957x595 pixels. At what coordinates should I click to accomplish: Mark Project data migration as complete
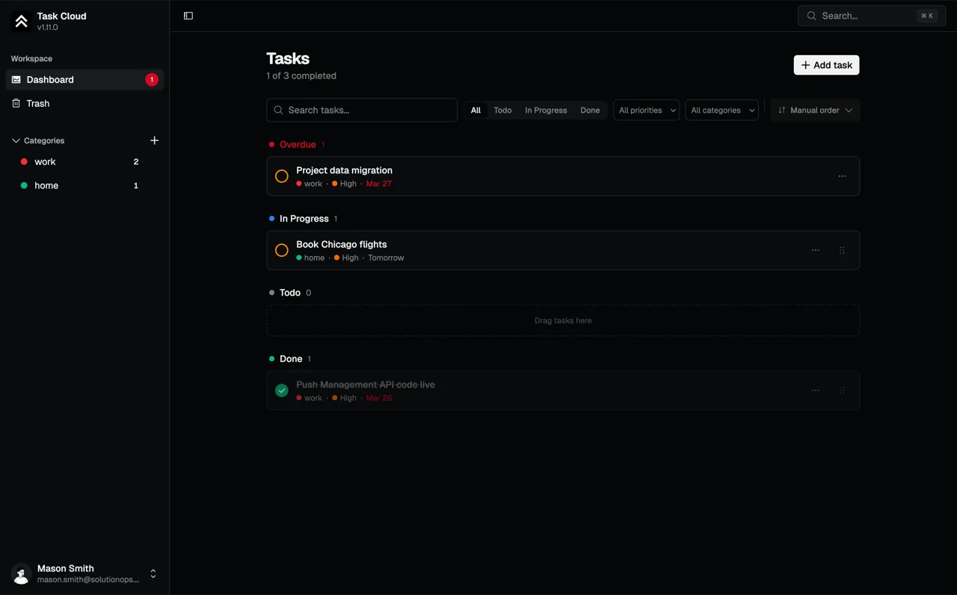[x=282, y=176]
